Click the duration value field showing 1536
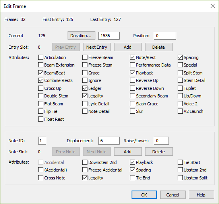219x204 pixels. coord(109,36)
